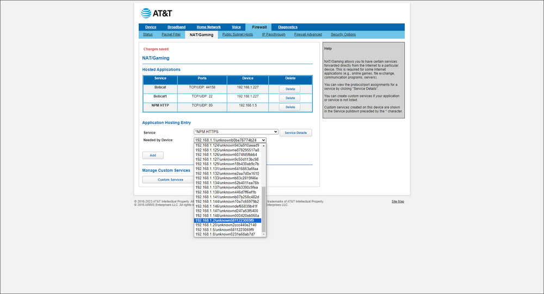
Task: Choose device 192.168.1.129 in list
Action: coord(227,164)
